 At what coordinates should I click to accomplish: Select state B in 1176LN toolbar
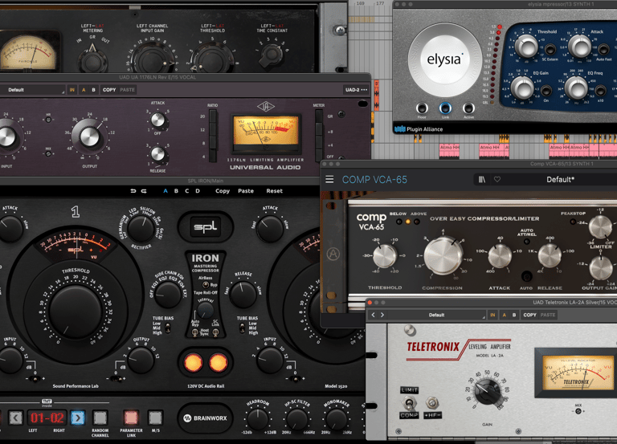(94, 90)
